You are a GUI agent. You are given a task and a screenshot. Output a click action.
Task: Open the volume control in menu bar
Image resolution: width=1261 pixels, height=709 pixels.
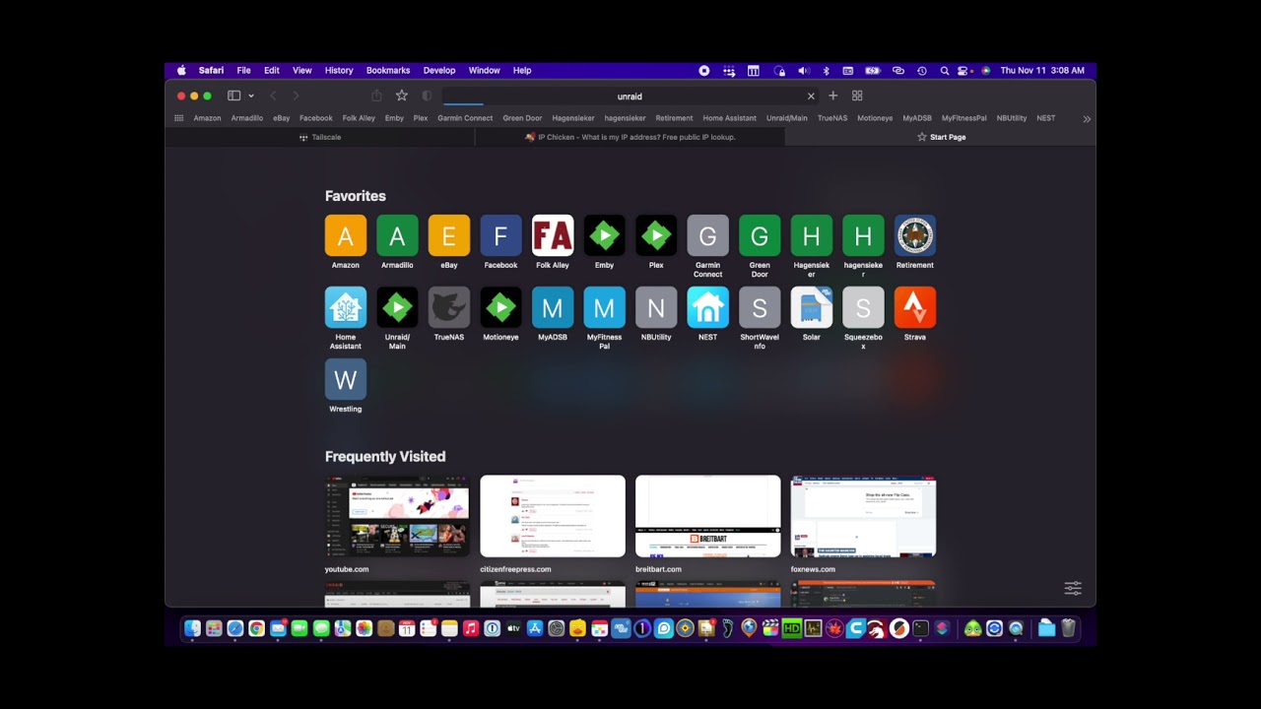(x=803, y=71)
